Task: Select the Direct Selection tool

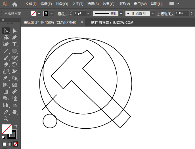Action: click(x=14, y=31)
